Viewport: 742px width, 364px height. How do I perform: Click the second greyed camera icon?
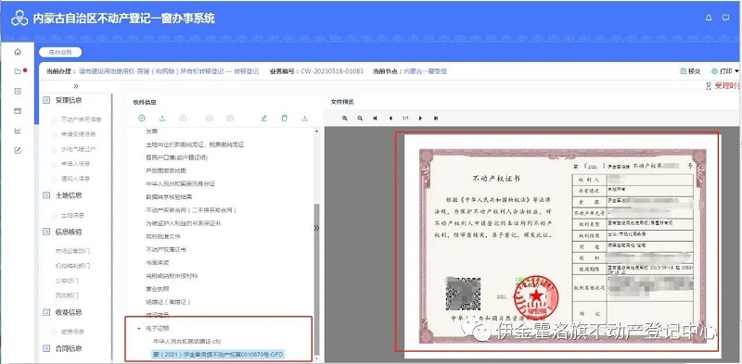[210, 119]
